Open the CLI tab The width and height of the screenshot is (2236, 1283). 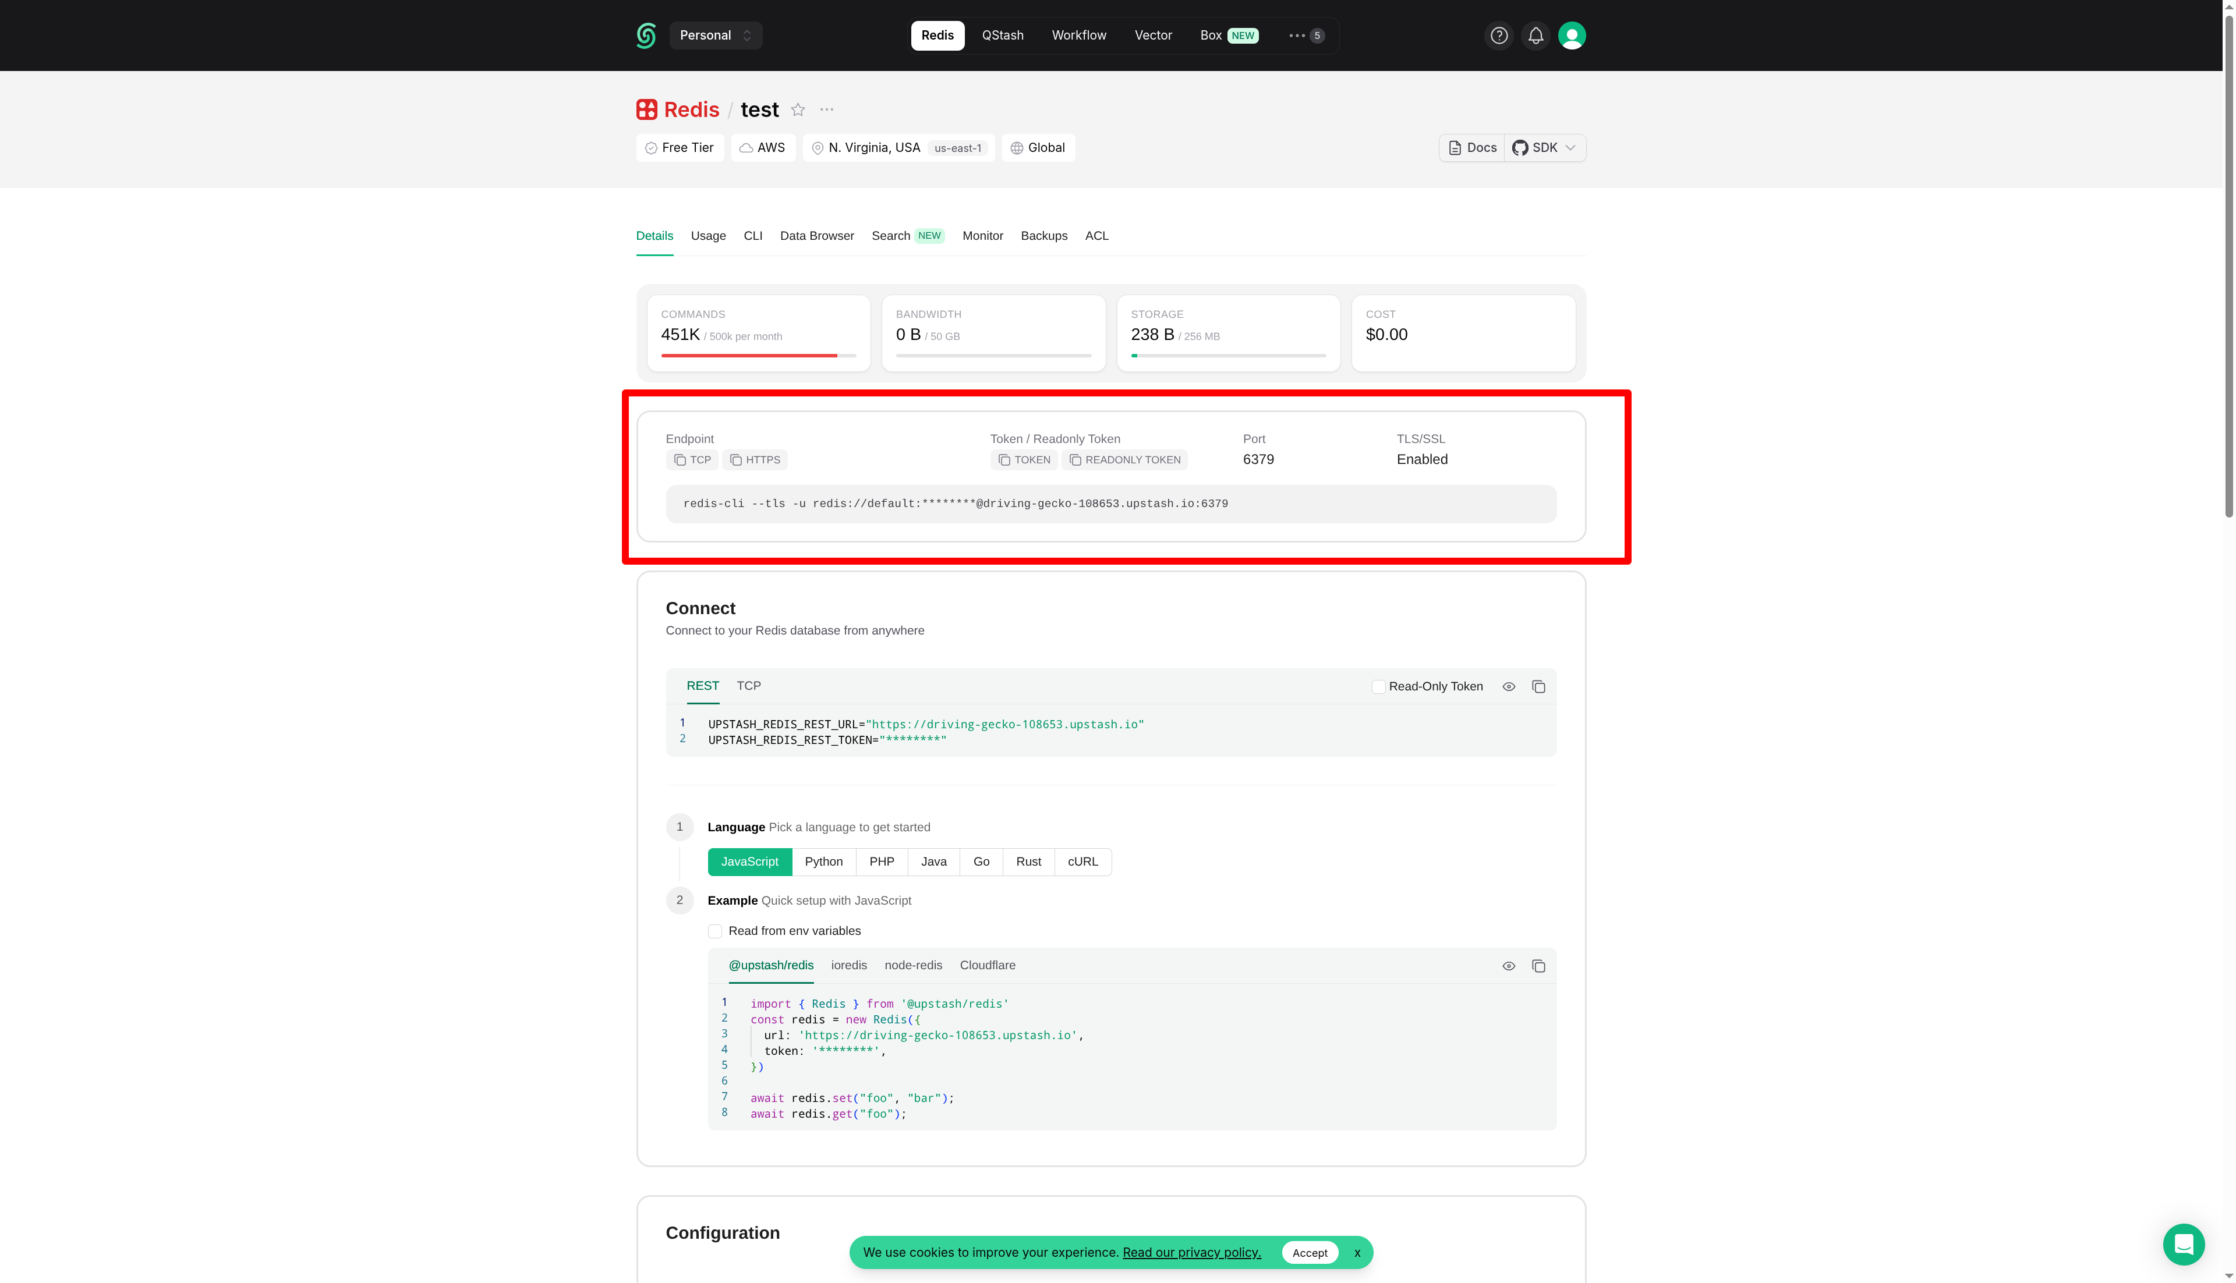tap(753, 235)
